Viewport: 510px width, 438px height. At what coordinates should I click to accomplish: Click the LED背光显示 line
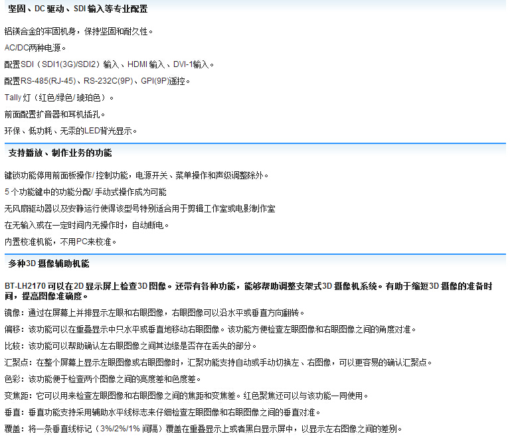point(70,131)
